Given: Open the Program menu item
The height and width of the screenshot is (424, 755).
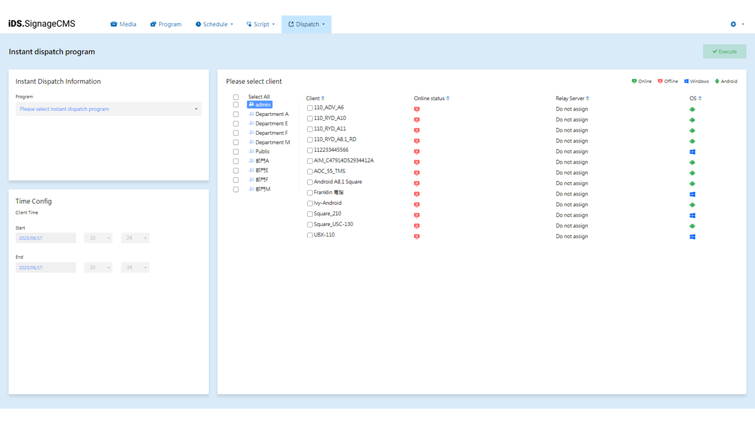Looking at the screenshot, I should coord(166,24).
